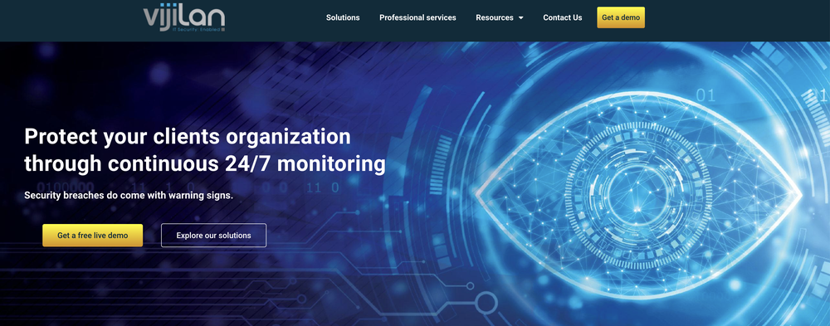Click the Vijilan logo in header
This screenshot has height=326, width=830.
[183, 18]
